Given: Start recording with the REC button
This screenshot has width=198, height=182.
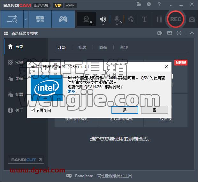Looking at the screenshot, I should click(176, 19).
